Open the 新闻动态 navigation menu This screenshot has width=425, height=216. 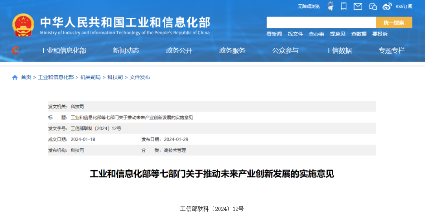coord(126,50)
